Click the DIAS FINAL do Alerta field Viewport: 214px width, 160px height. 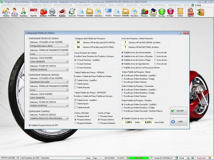tap(125, 47)
